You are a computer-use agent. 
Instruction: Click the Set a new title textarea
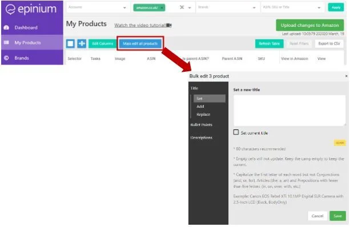[289, 111]
